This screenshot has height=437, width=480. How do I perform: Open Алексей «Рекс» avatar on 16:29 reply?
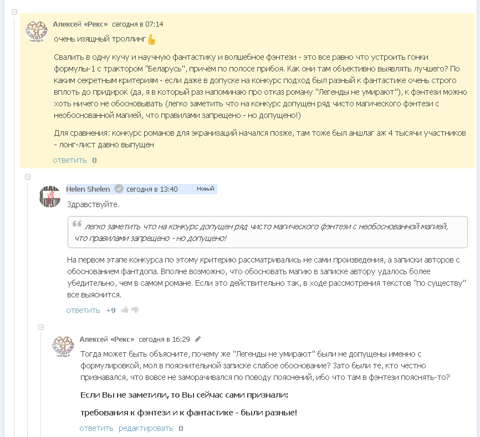63,347
